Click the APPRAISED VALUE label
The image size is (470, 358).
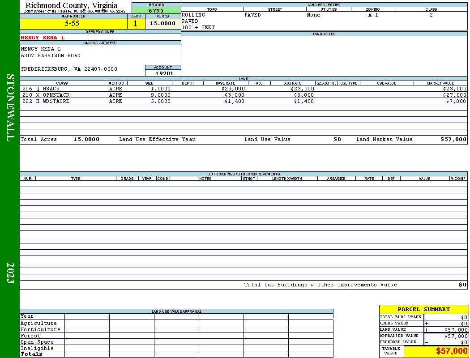[399, 336]
